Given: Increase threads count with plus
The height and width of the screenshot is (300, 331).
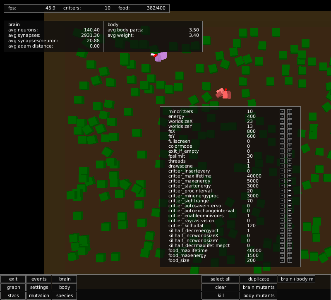Looking at the screenshot, I should (290, 161).
